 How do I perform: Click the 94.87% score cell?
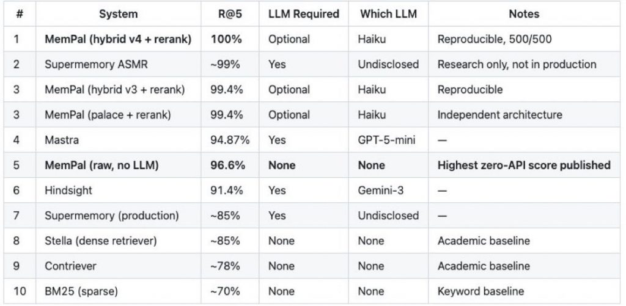(x=230, y=140)
